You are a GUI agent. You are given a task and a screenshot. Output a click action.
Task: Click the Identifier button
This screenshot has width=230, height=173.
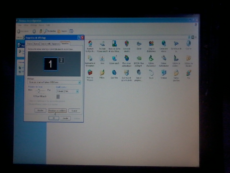40,111
